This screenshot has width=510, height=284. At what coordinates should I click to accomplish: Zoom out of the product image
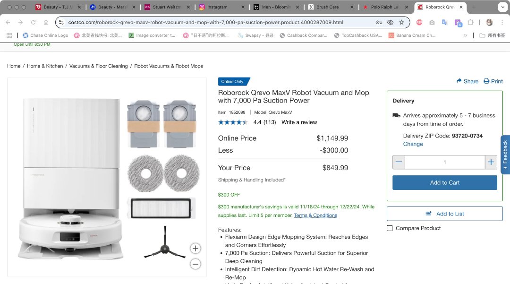point(195,264)
